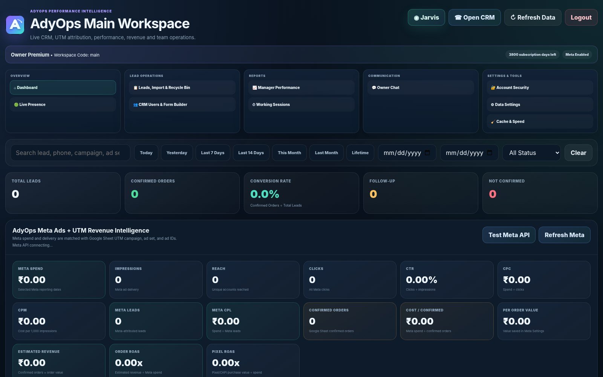Click the AdyOps logo icon
Image resolution: width=603 pixels, height=377 pixels.
click(x=15, y=25)
